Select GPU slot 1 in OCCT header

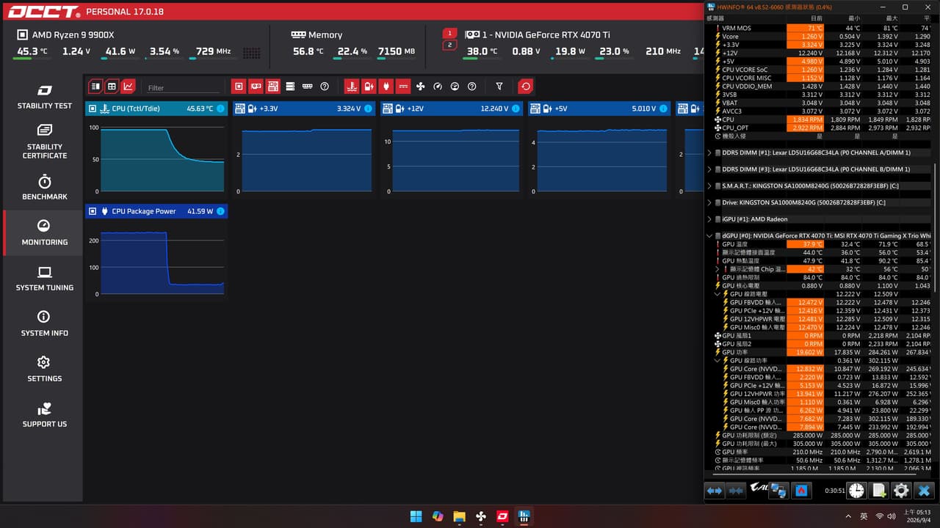click(449, 34)
